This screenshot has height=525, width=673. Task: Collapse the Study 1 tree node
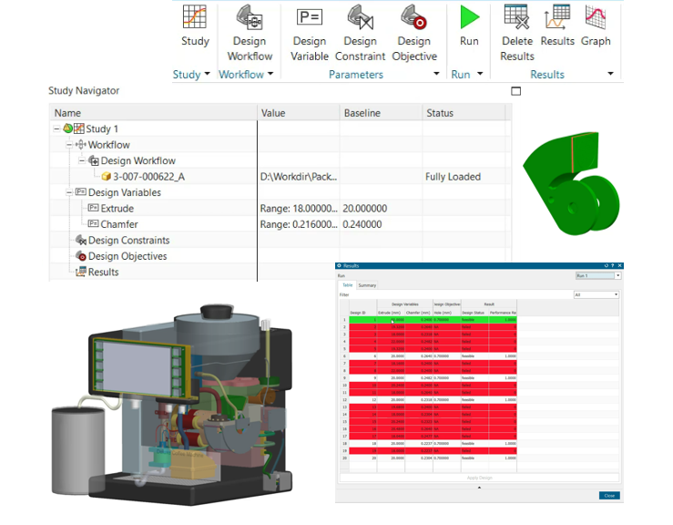[x=56, y=129]
